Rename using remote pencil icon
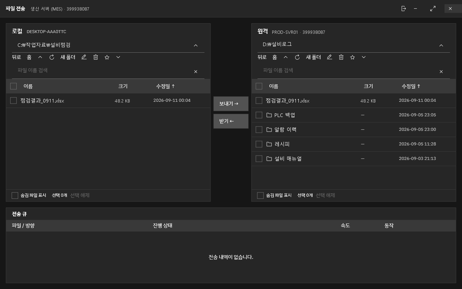 click(x=329, y=57)
